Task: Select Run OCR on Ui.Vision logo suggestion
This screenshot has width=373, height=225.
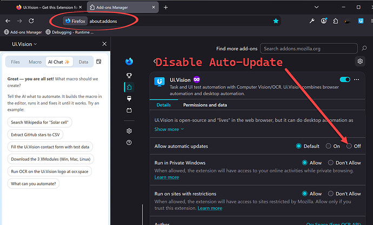Action: click(50, 171)
